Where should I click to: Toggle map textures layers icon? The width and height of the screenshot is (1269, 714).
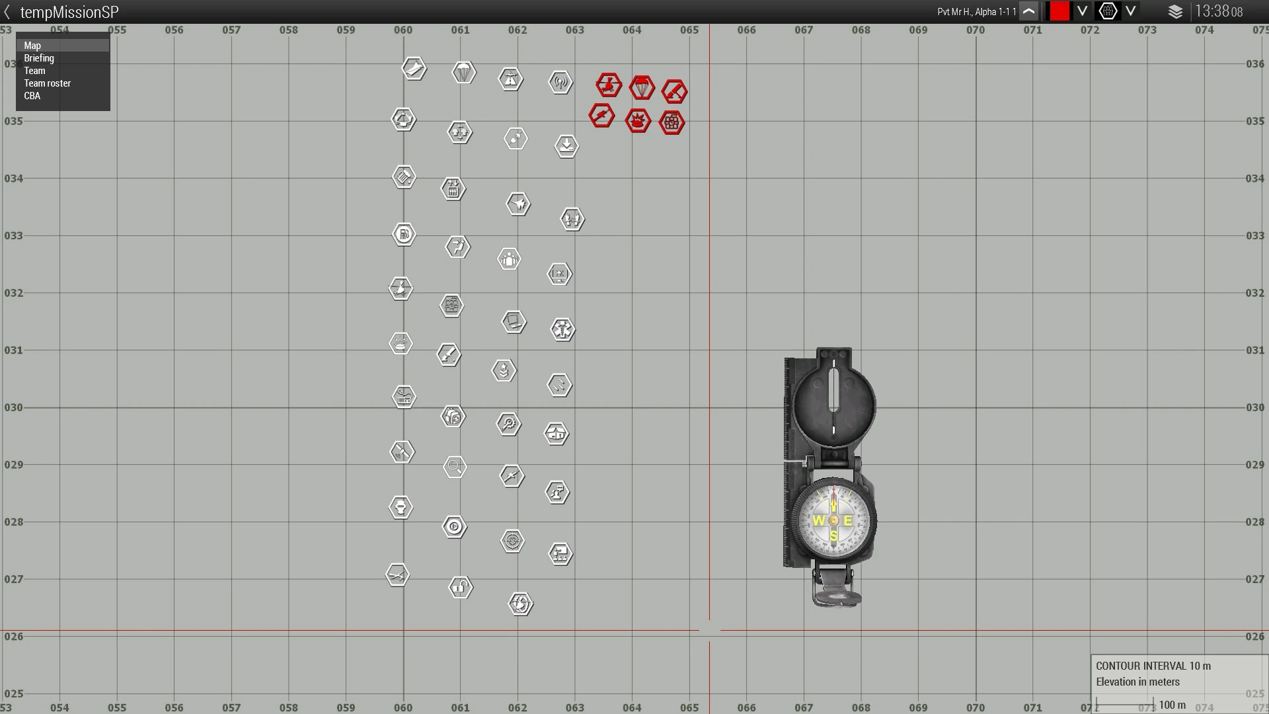click(x=1175, y=12)
